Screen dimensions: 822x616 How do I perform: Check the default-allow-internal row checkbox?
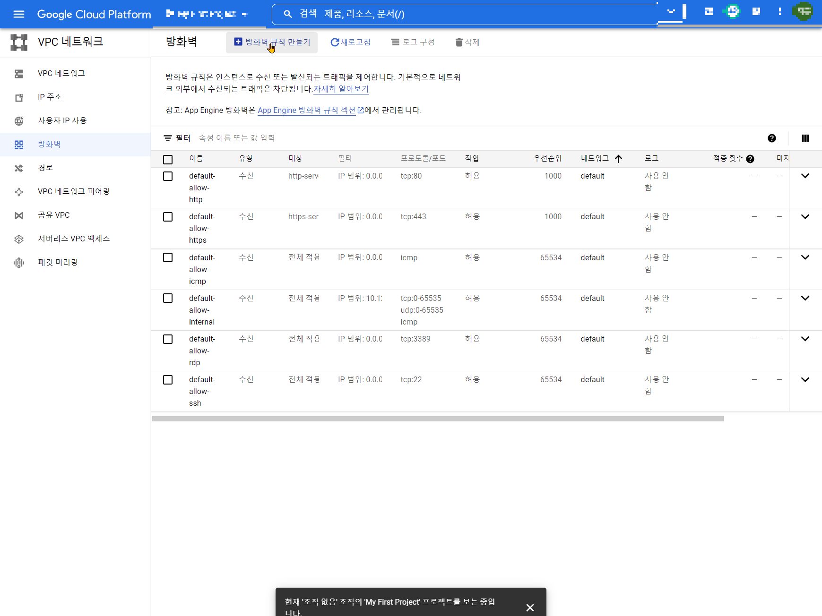tap(168, 298)
